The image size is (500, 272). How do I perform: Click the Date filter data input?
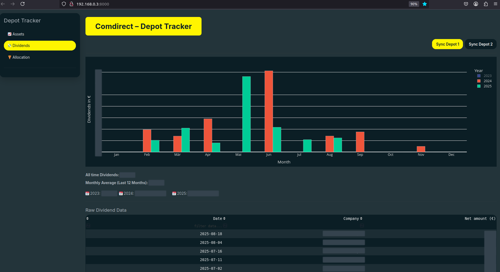208,226
